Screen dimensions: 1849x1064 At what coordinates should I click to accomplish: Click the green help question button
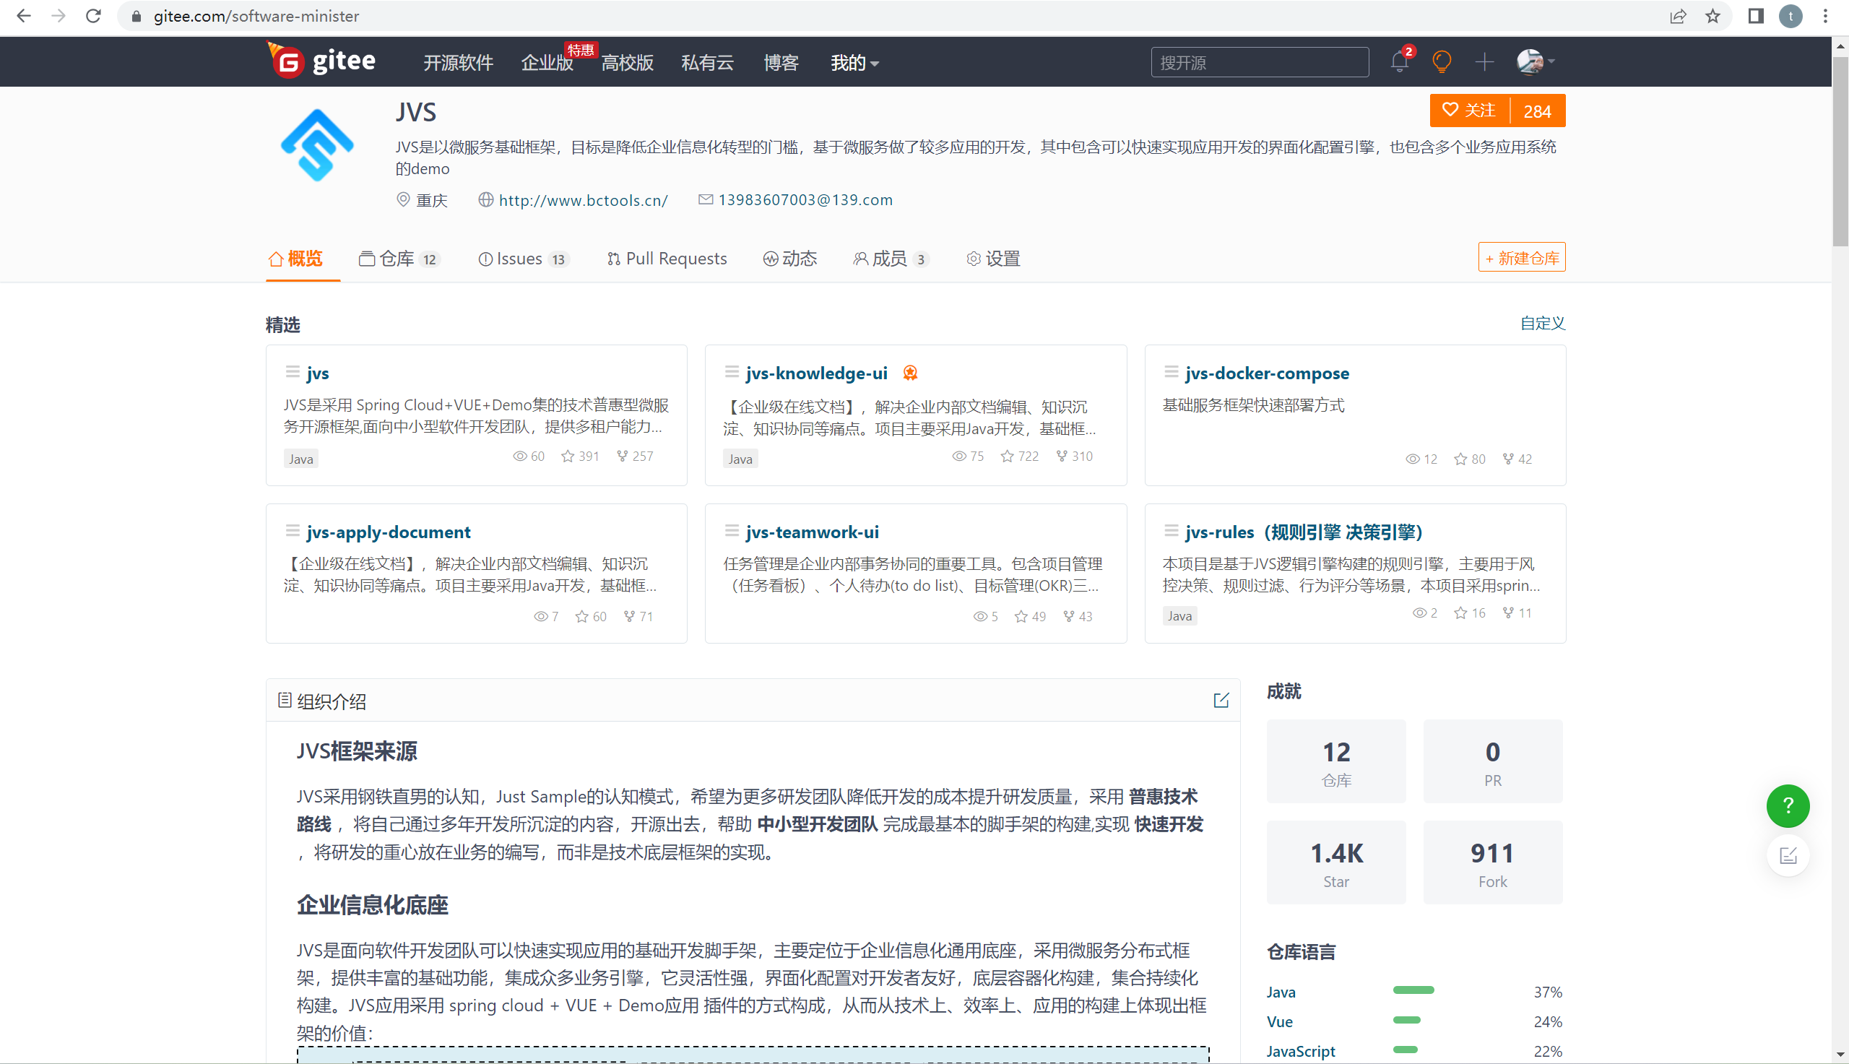[x=1788, y=805]
